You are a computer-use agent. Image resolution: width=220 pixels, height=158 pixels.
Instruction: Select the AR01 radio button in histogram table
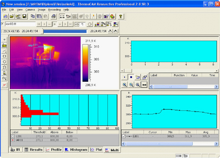click(13, 140)
